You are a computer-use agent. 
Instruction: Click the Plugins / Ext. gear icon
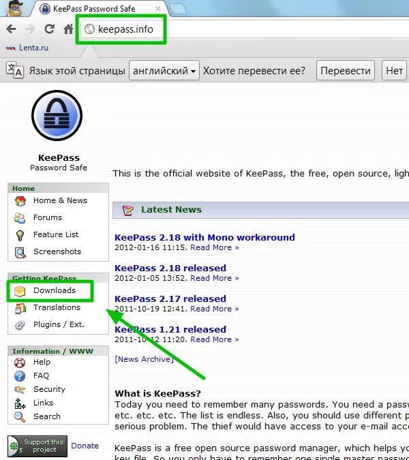(x=20, y=325)
